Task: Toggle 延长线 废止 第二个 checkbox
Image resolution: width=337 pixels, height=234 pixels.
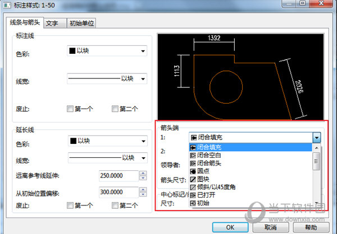Action: [115, 205]
